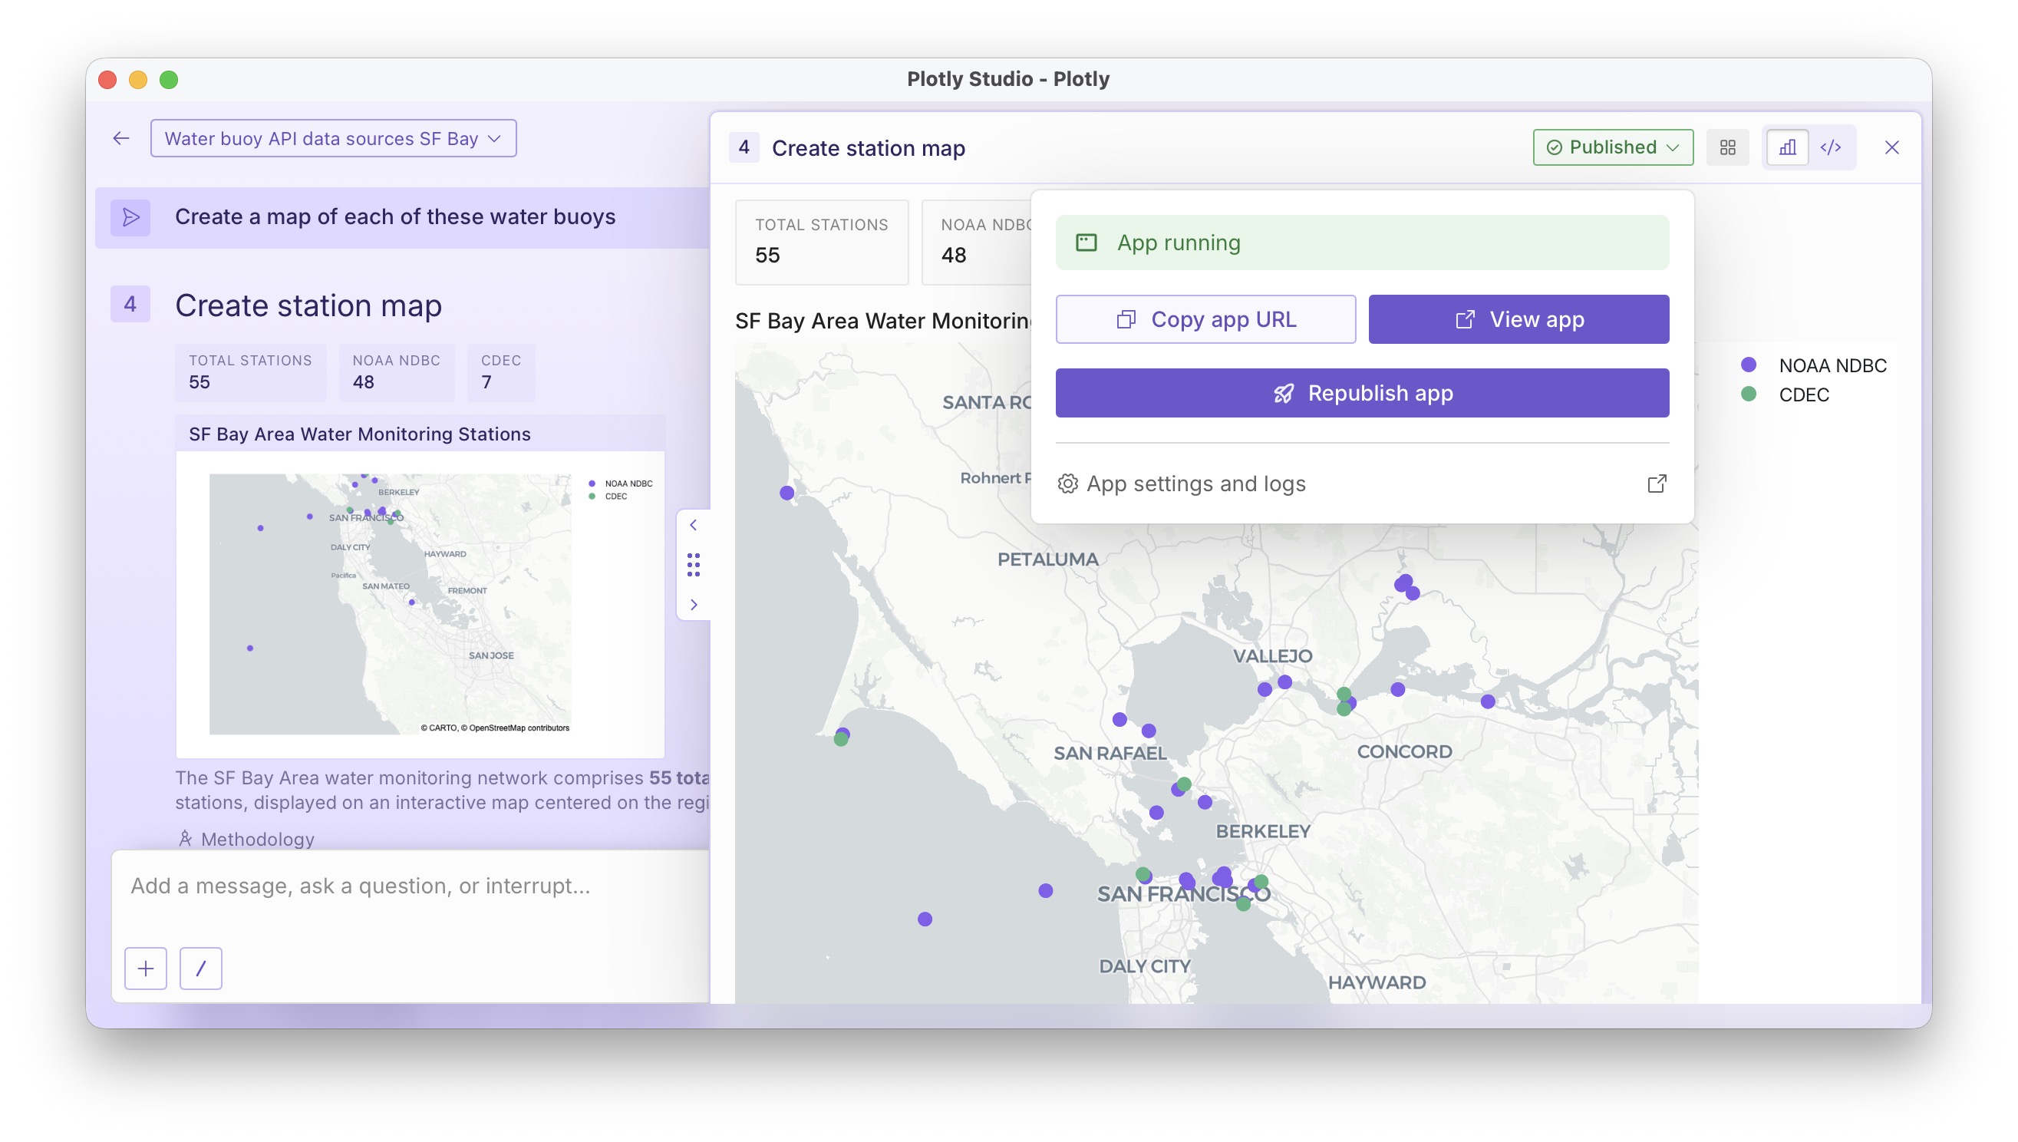This screenshot has width=2018, height=1142.
Task: Click the TOTAL STATIONS 55 card
Action: [821, 243]
